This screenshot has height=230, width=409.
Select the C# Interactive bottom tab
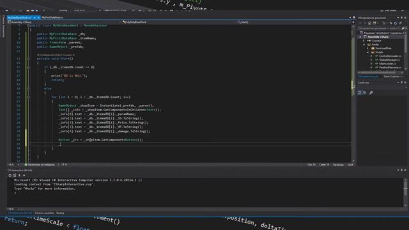20,213
